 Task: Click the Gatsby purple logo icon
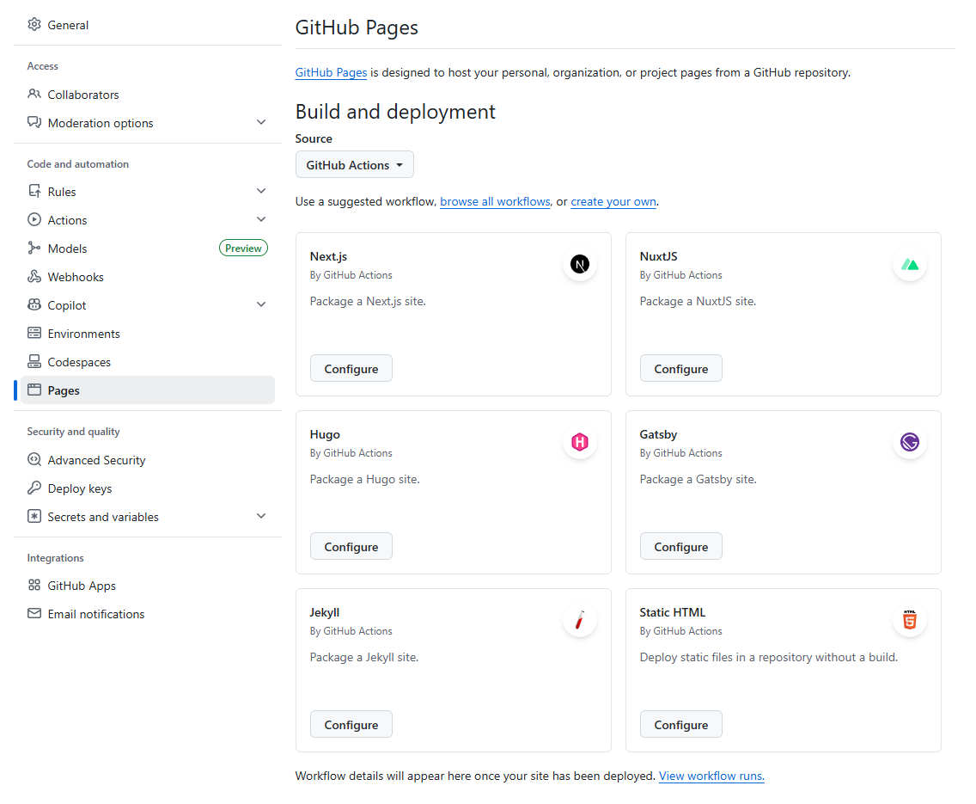(910, 442)
